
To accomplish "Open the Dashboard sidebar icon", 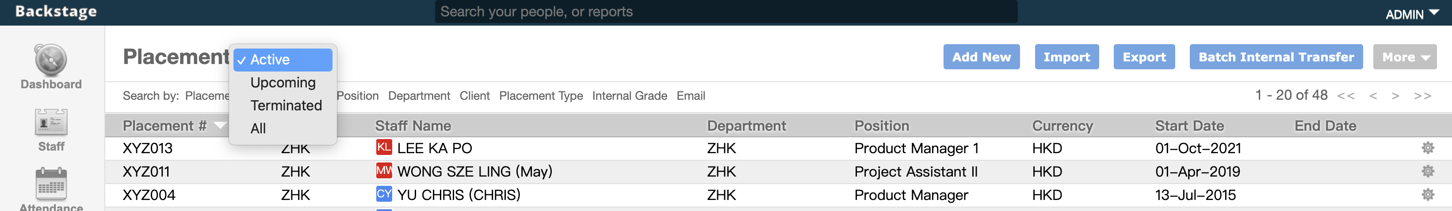I will pos(51,60).
